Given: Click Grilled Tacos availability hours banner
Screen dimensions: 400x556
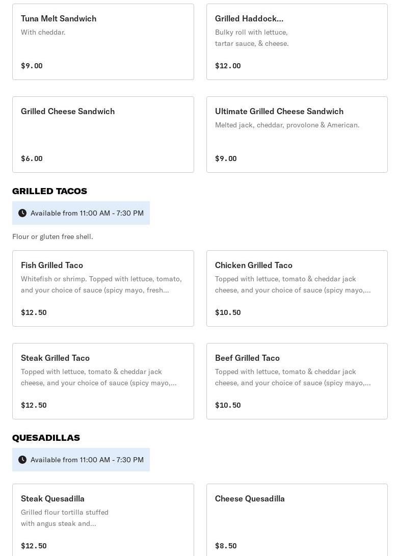Looking at the screenshot, I should coord(87,213).
